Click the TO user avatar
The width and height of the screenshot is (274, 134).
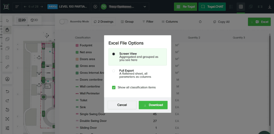(104, 7)
